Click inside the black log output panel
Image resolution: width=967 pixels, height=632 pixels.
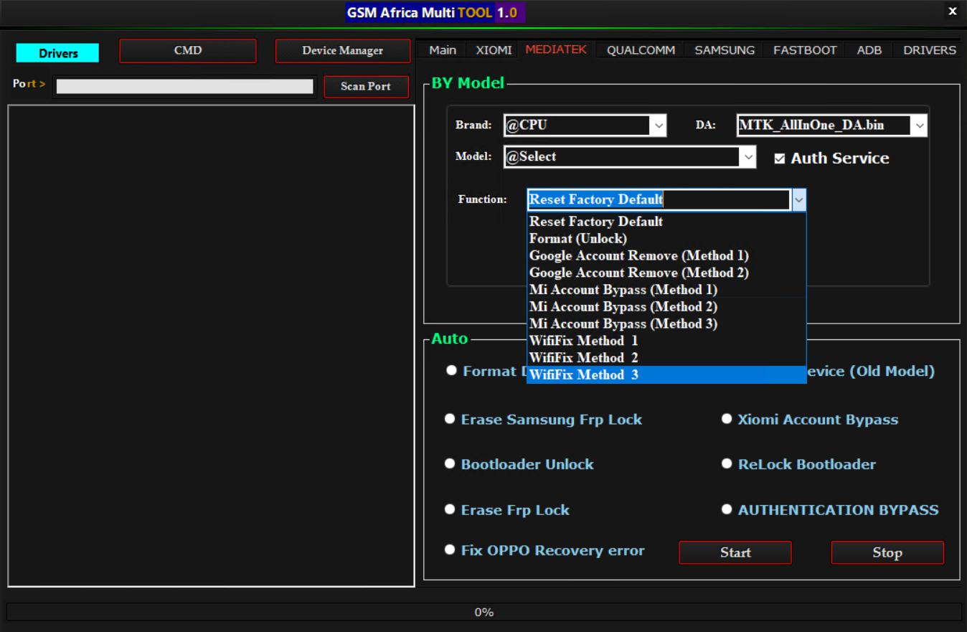(211, 346)
